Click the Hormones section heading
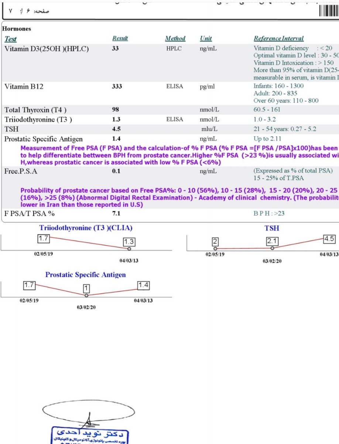The image size is (339, 444). coord(17,28)
